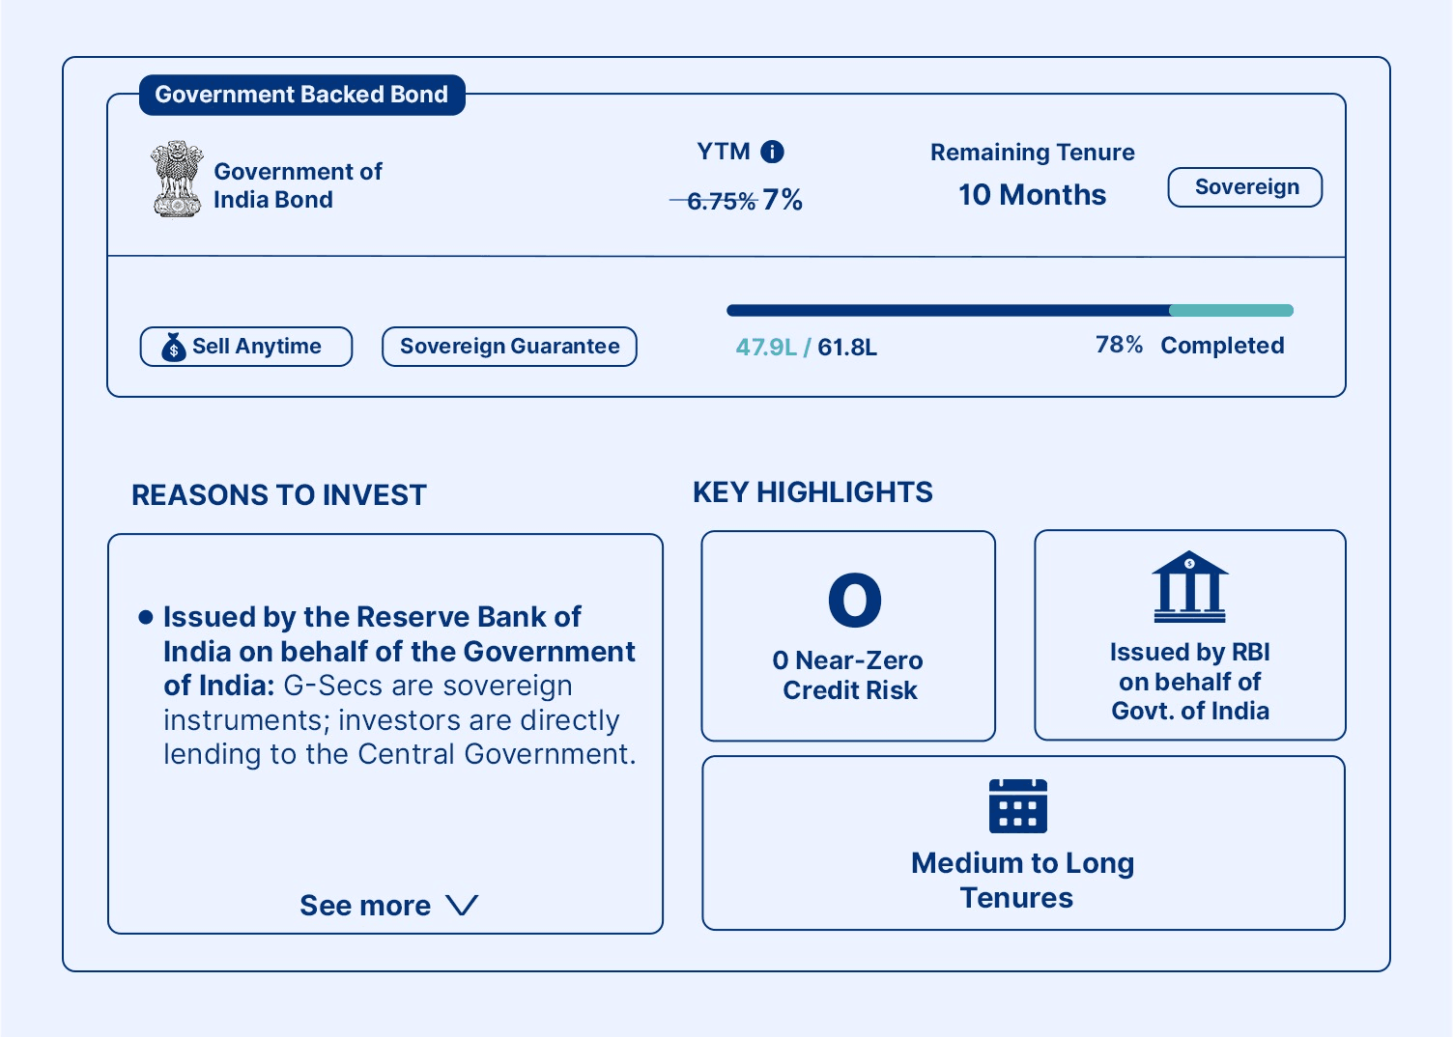Click the calendar icon above Medium to Long Tenures
Image resolution: width=1453 pixels, height=1037 pixels.
pos(1018,806)
